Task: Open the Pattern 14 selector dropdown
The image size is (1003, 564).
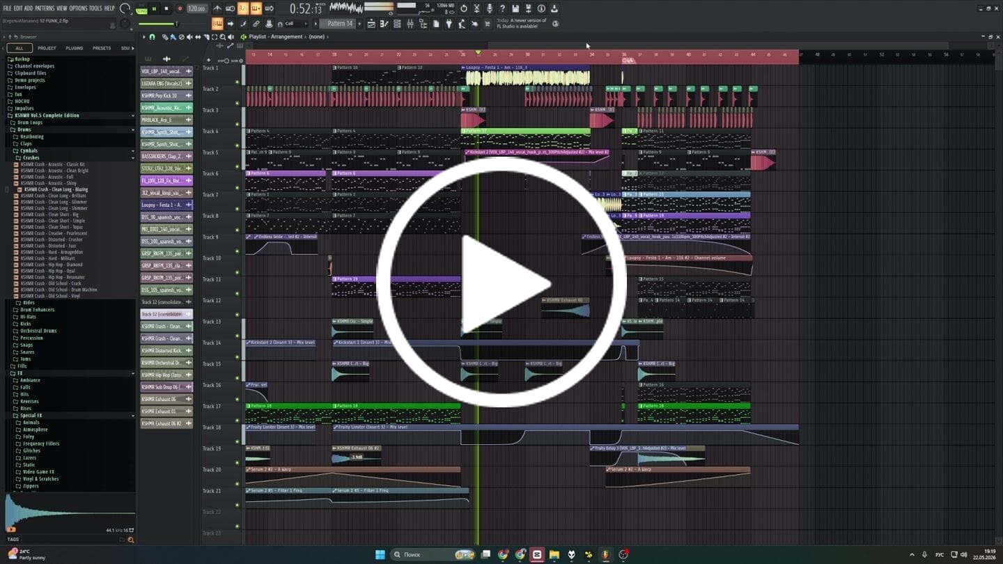Action: 341,24
